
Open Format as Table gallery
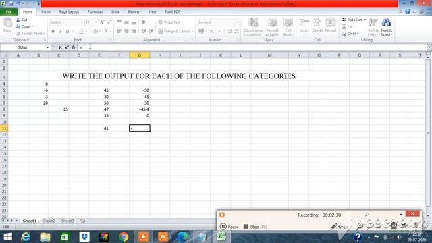pyautogui.click(x=273, y=27)
